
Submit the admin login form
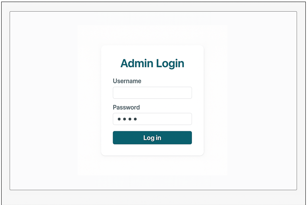152,138
